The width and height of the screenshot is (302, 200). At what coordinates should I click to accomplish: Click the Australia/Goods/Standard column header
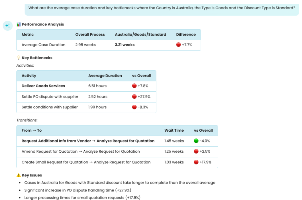pos(140,35)
